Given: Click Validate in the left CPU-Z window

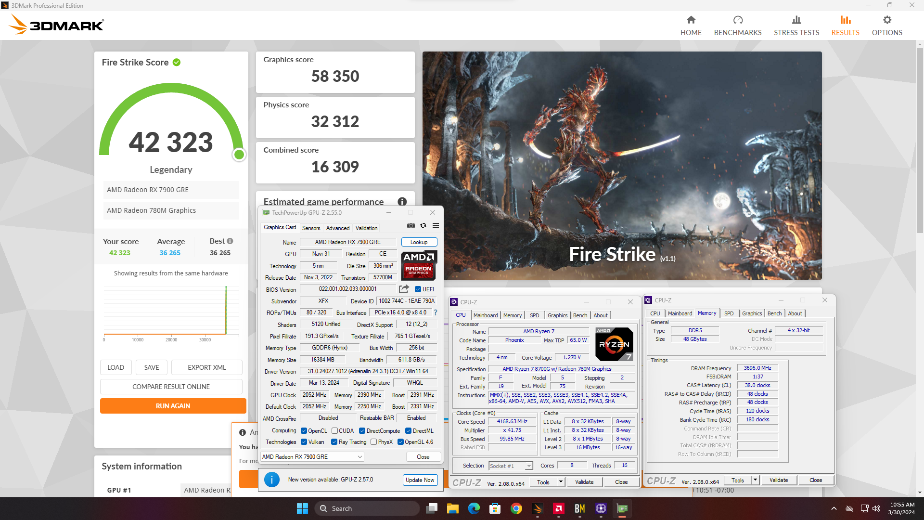Looking at the screenshot, I should (x=584, y=482).
